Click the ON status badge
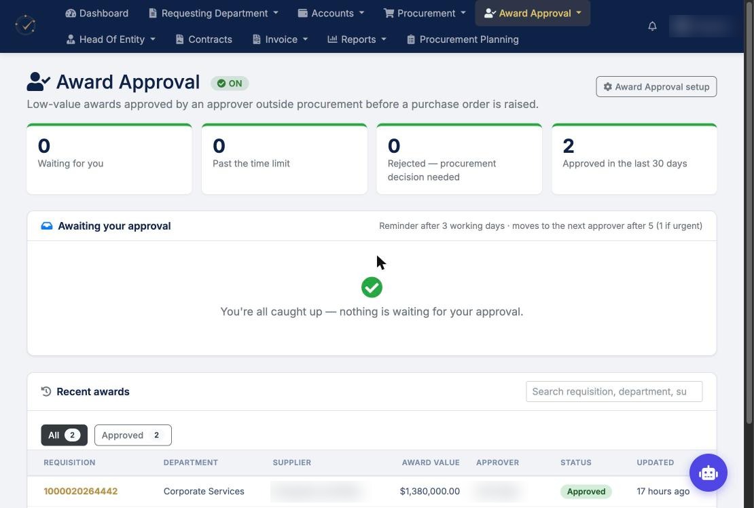 230,83
